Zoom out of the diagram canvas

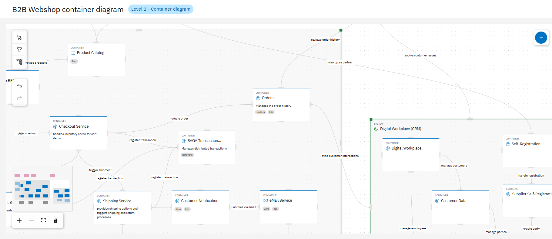31,220
